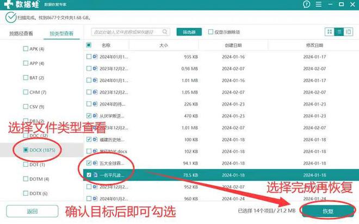359x224 pixels.
Task: Untick checkbox of highlighted 78.5 KB row
Action: point(89,175)
